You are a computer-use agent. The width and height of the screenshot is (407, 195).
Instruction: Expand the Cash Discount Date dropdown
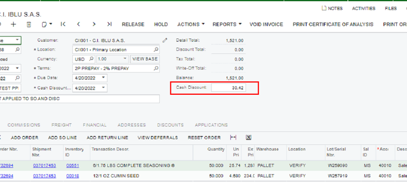click(x=103, y=88)
